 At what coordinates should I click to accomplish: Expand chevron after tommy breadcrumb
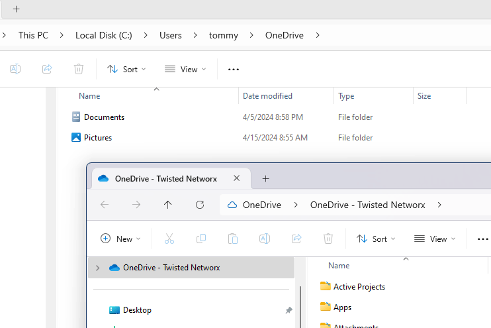[x=251, y=35]
